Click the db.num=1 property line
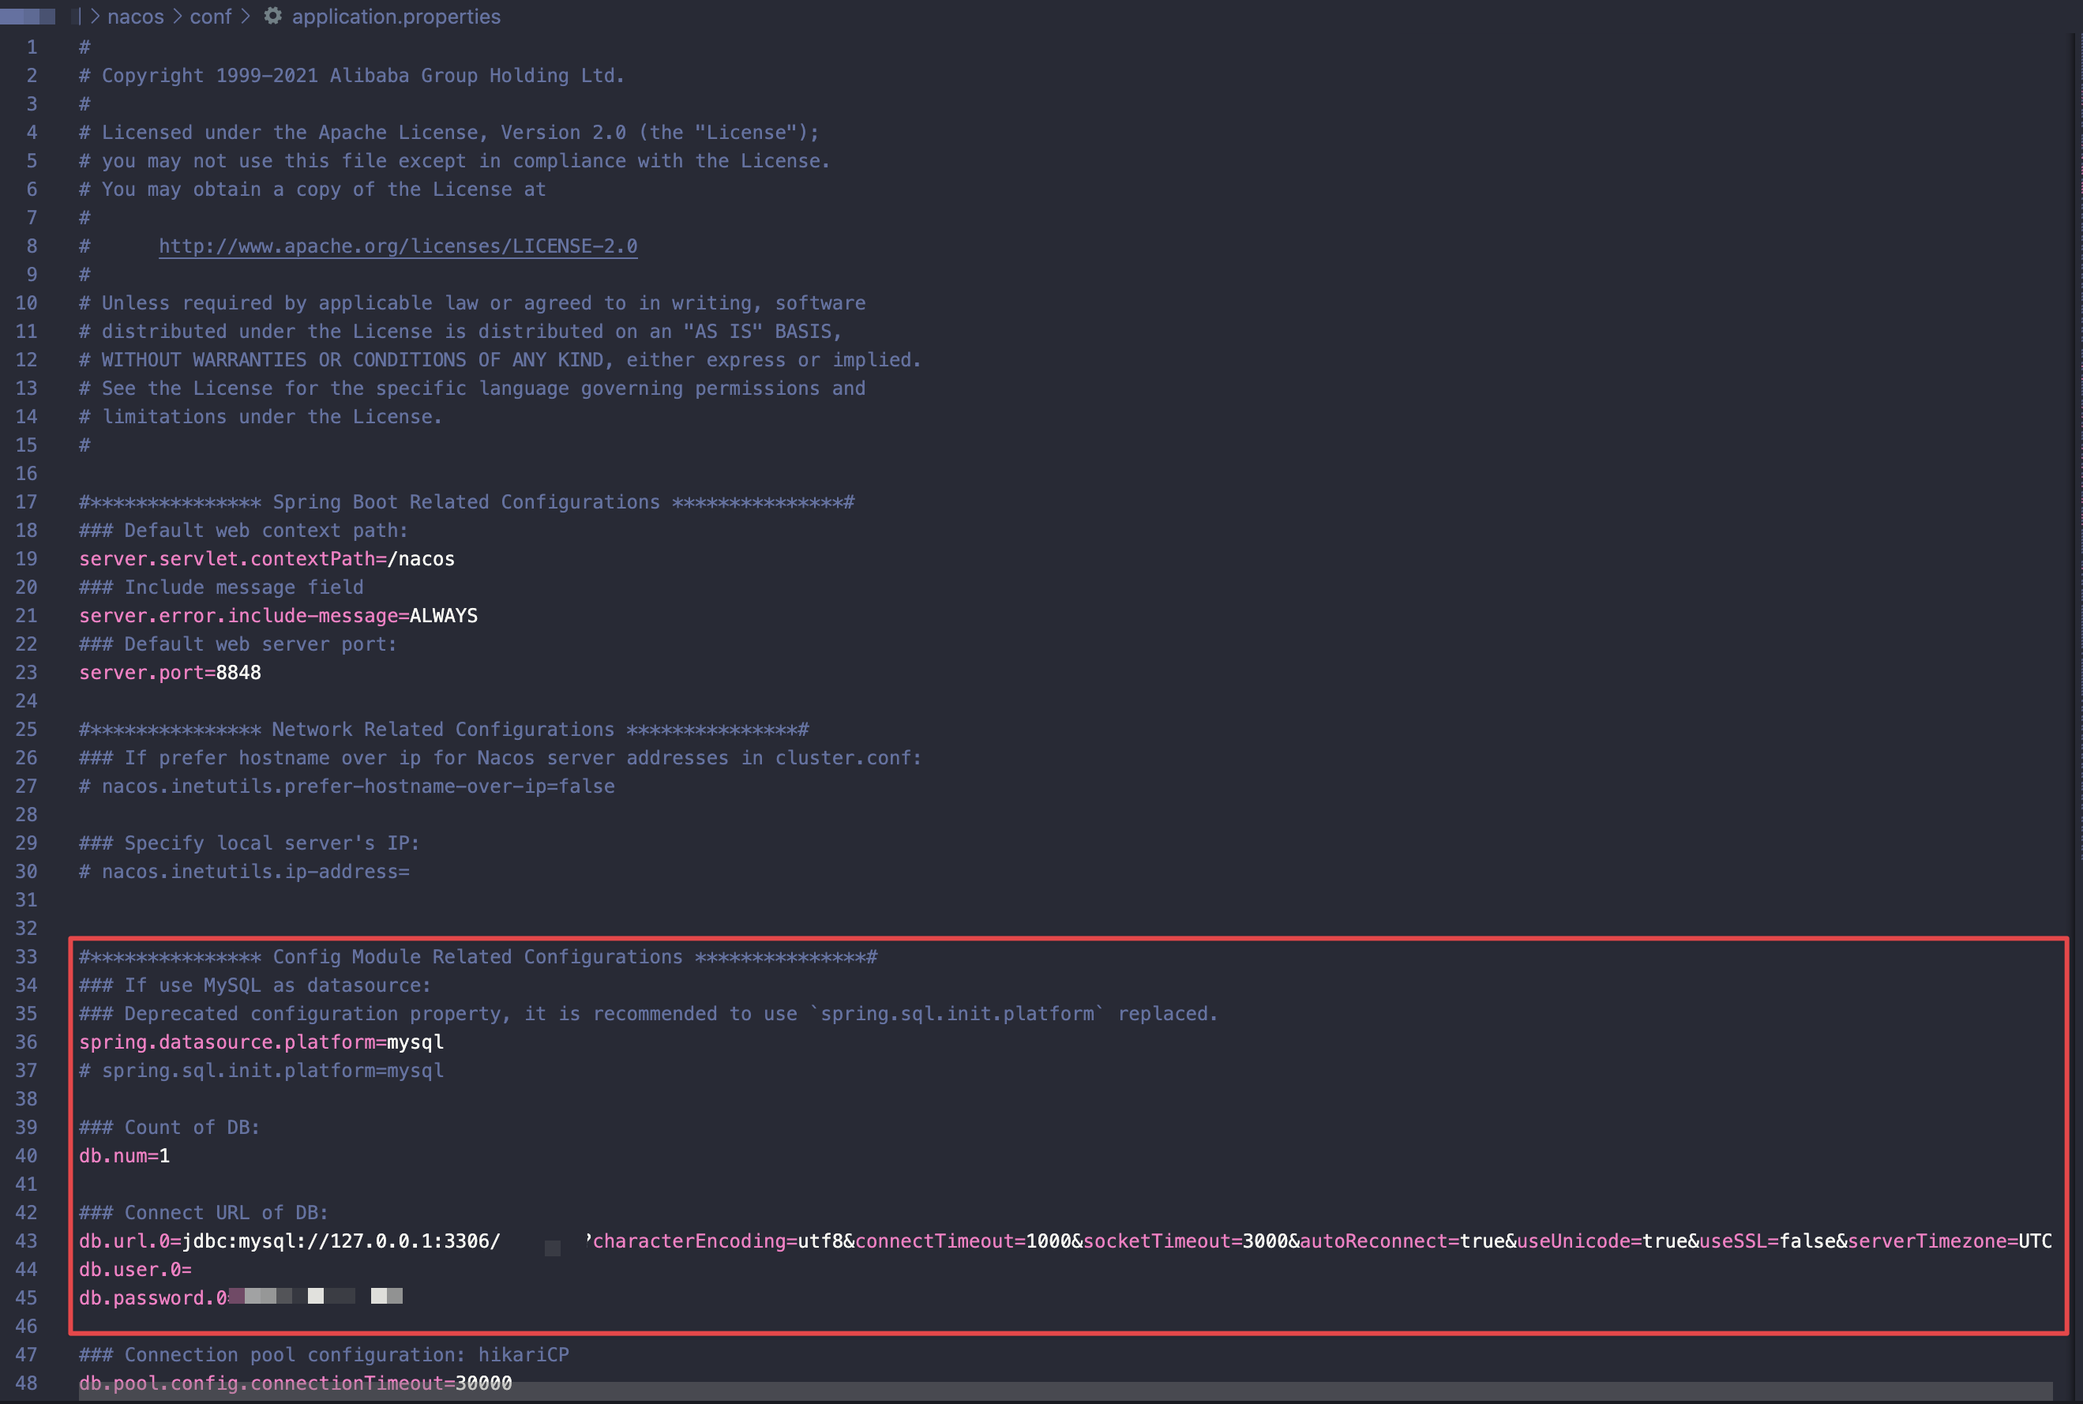The height and width of the screenshot is (1404, 2083). pos(125,1156)
